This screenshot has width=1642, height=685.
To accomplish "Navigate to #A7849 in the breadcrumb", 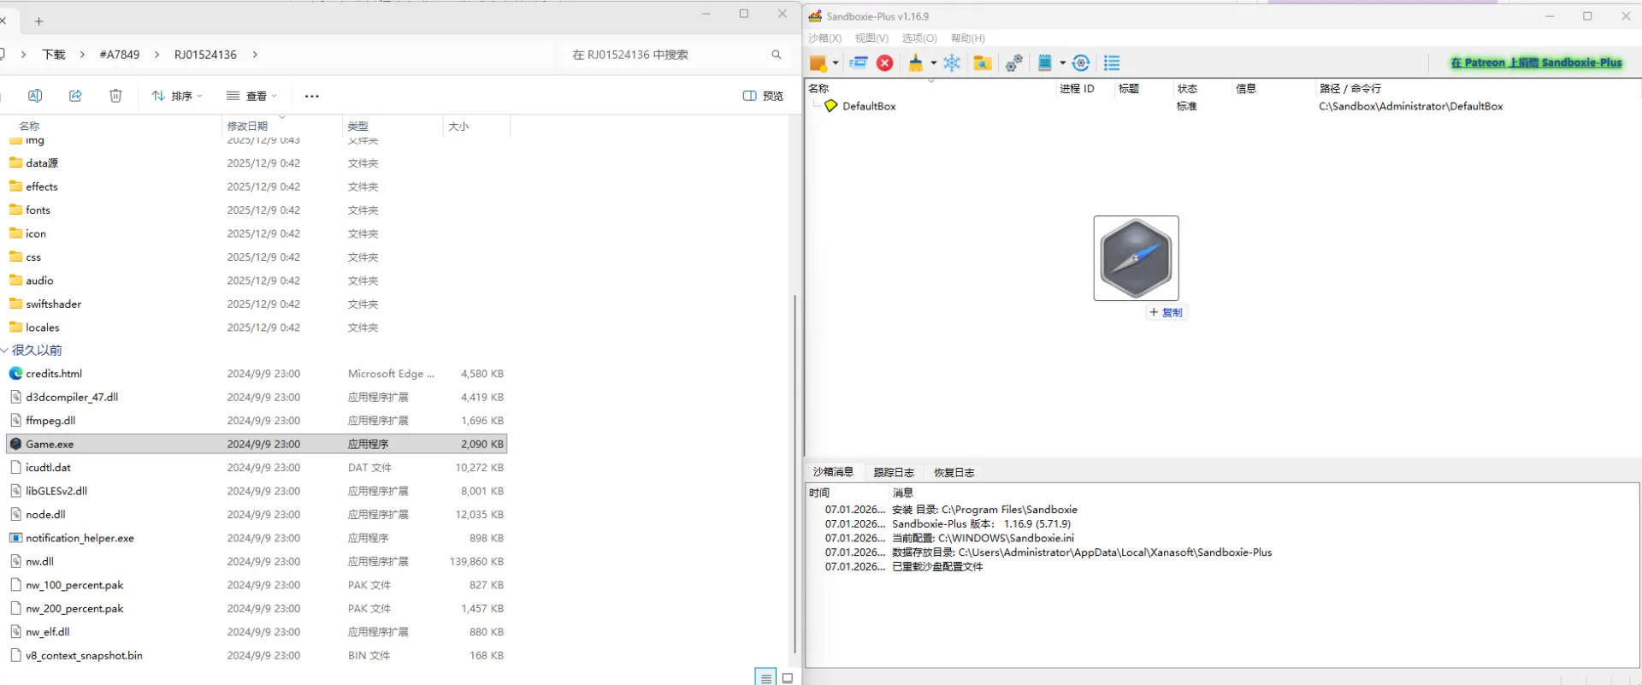I will pyautogui.click(x=120, y=55).
